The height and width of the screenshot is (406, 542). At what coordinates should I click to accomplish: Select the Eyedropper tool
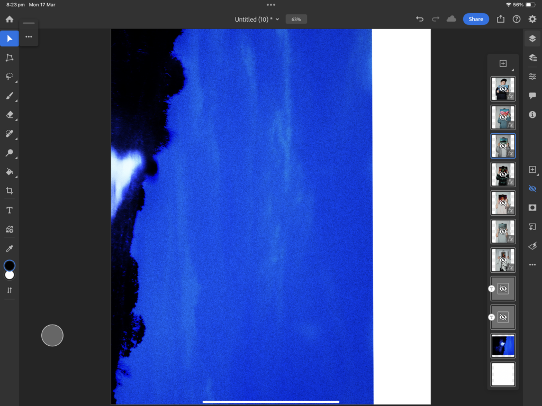pos(10,249)
